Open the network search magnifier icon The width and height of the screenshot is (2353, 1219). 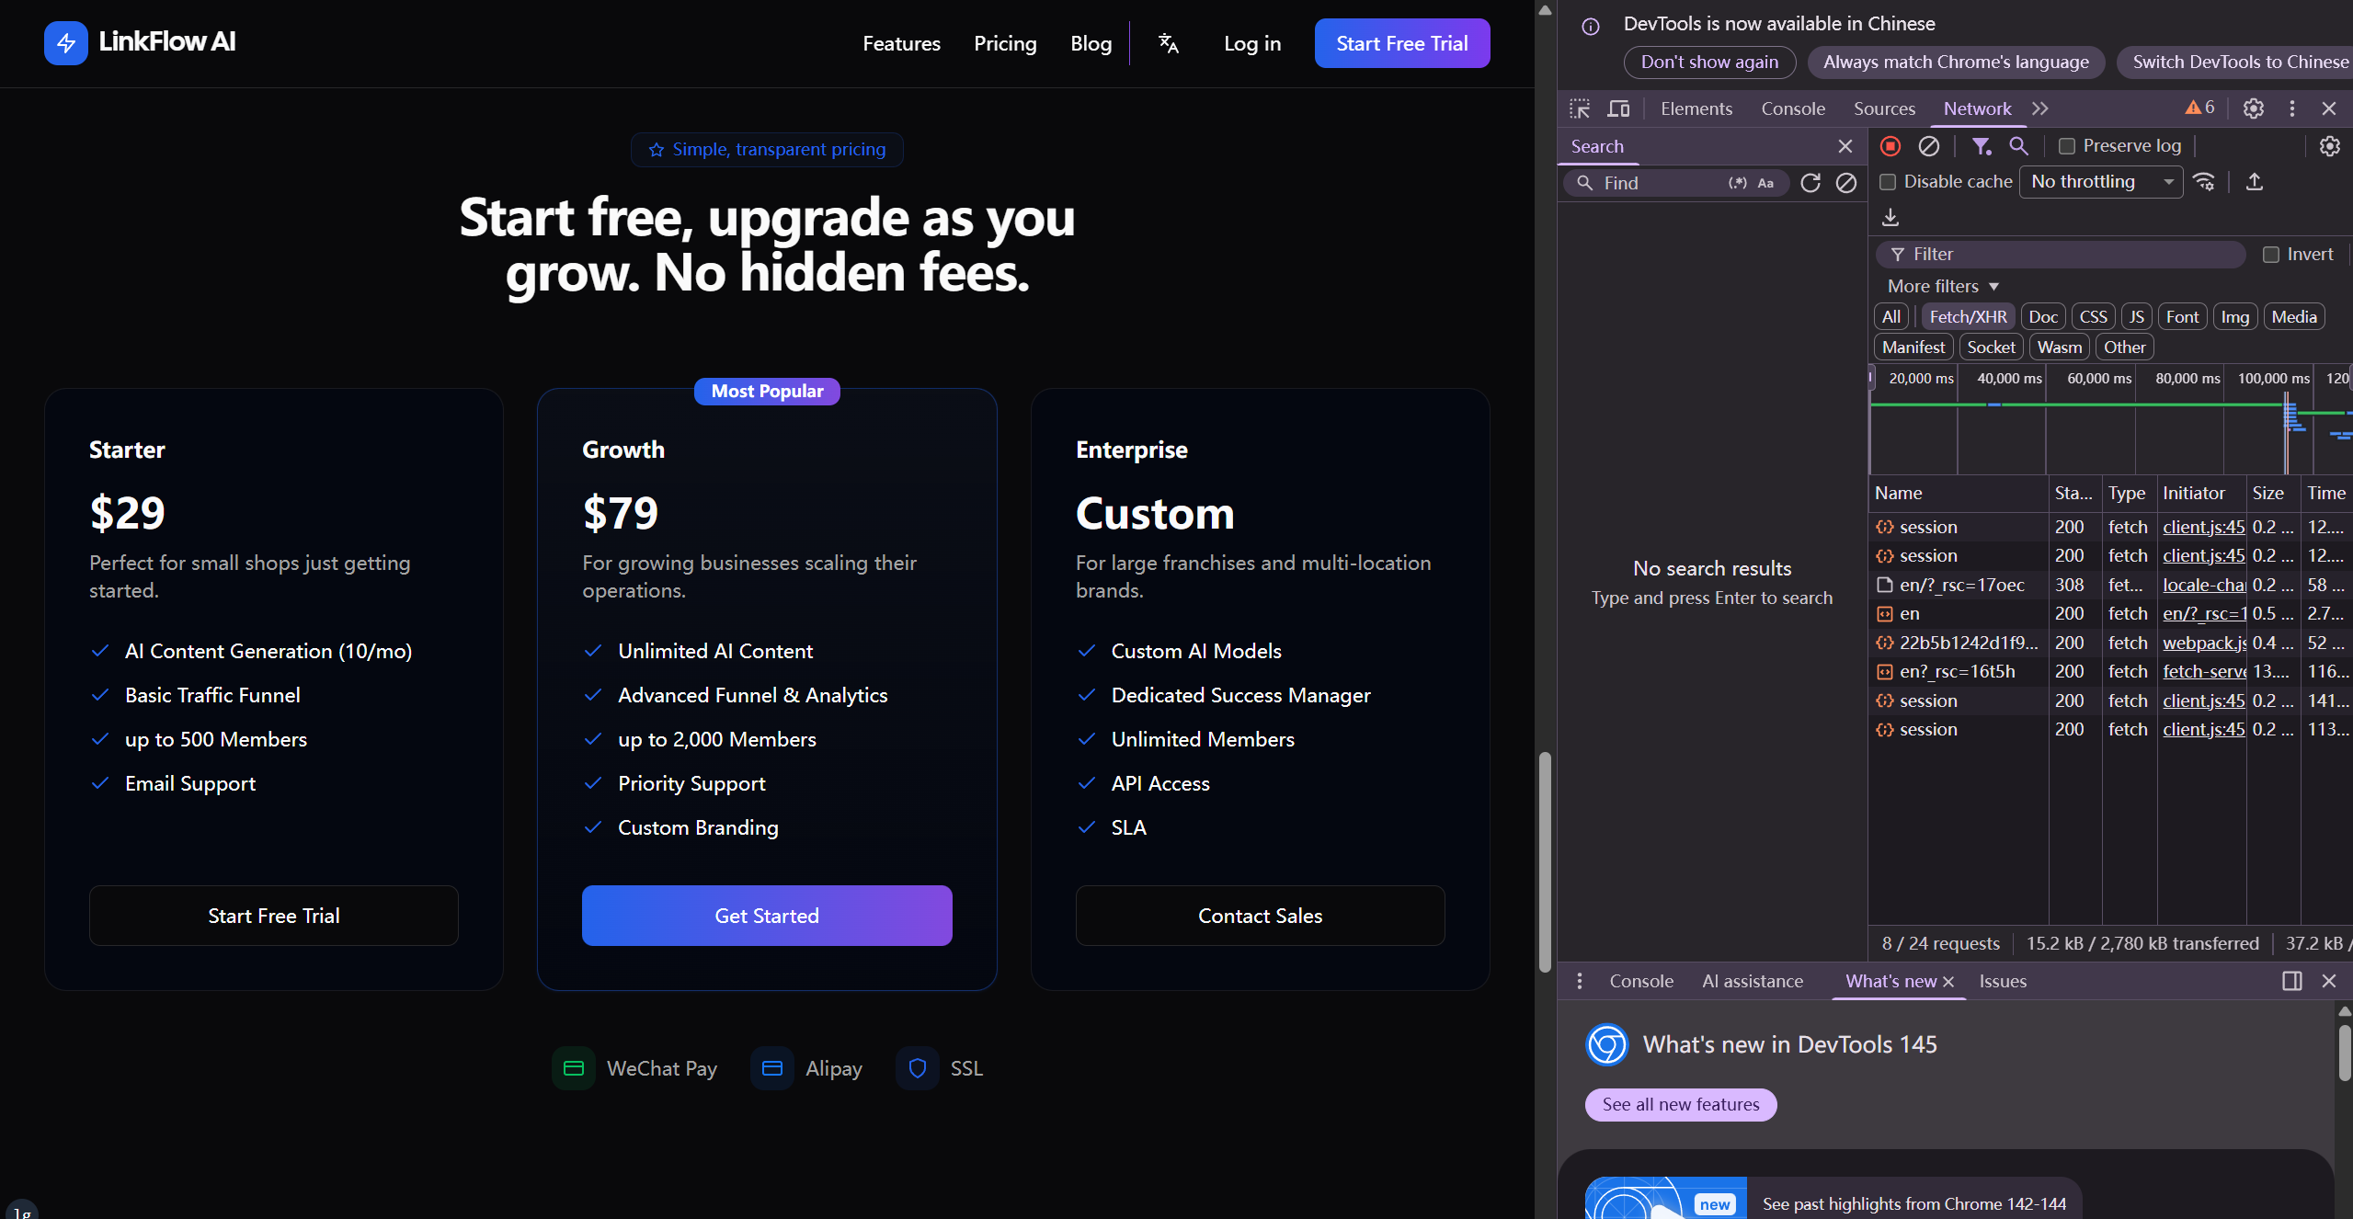pos(2018,146)
